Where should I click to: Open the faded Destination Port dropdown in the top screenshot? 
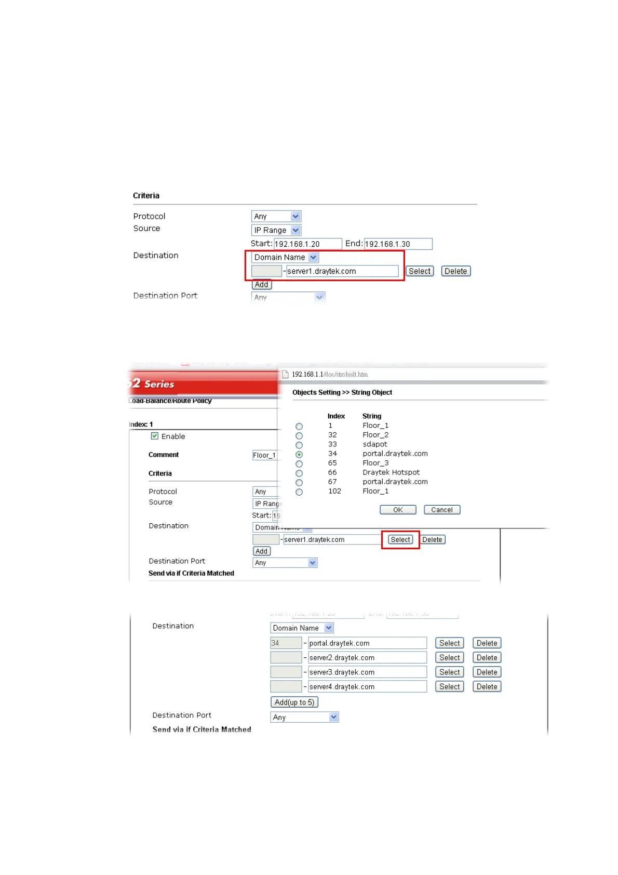pos(288,297)
